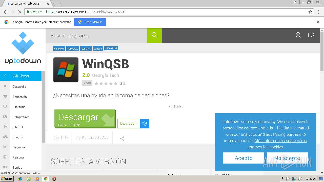Select Desarrollo category in sidebar

[19, 86]
